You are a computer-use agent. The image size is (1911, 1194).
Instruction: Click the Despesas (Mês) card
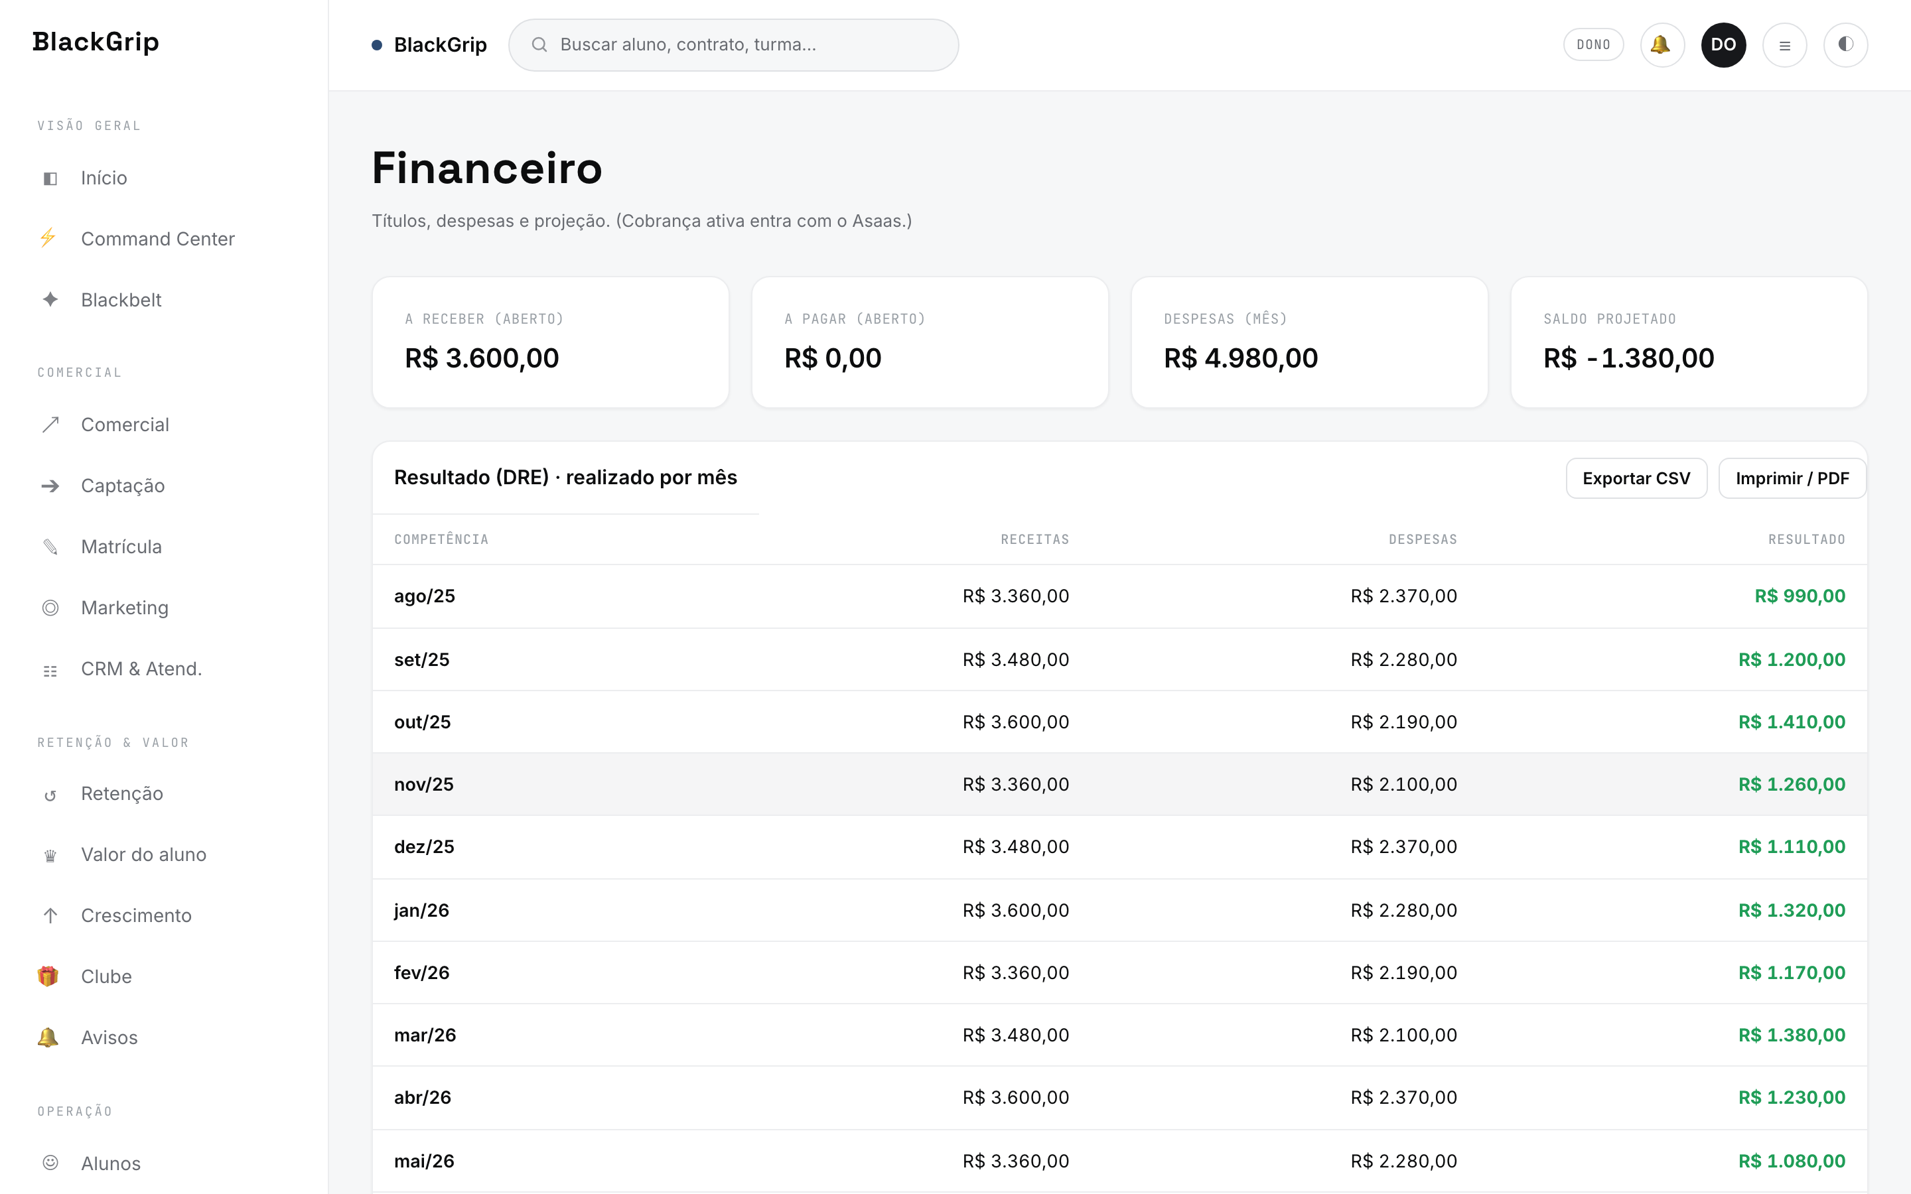1309,342
